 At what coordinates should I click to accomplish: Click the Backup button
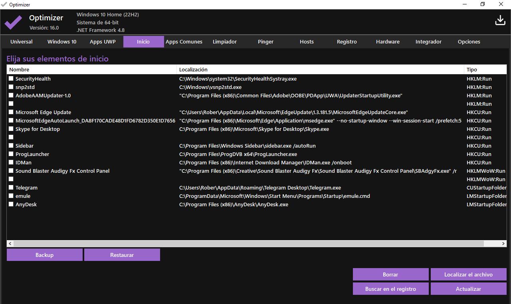click(x=44, y=255)
